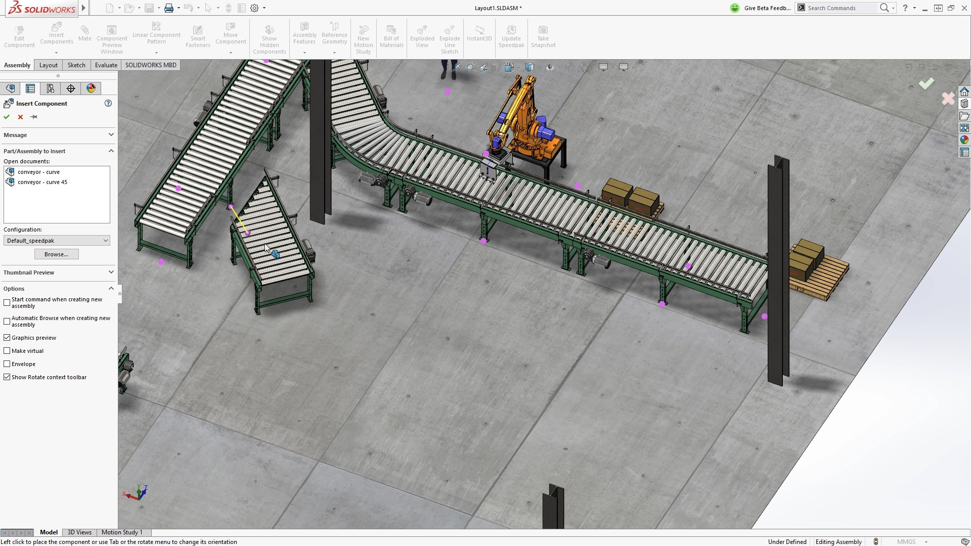971x546 pixels.
Task: Open the ConfigurationManager tab icon
Action: [51, 88]
